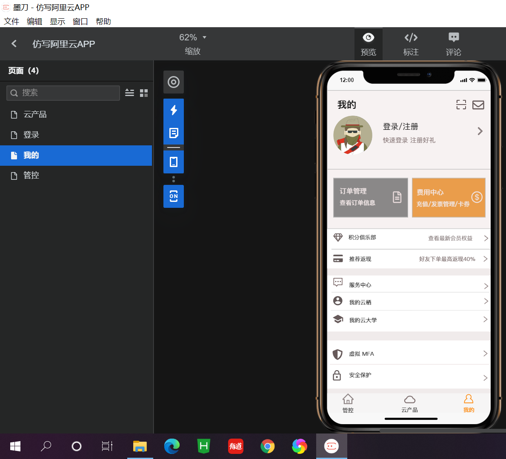The width and height of the screenshot is (506, 459).
Task: Click the 积分俱乐部 label text
Action: (x=362, y=237)
